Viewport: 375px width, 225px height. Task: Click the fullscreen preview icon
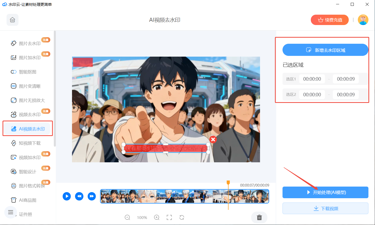point(169,217)
